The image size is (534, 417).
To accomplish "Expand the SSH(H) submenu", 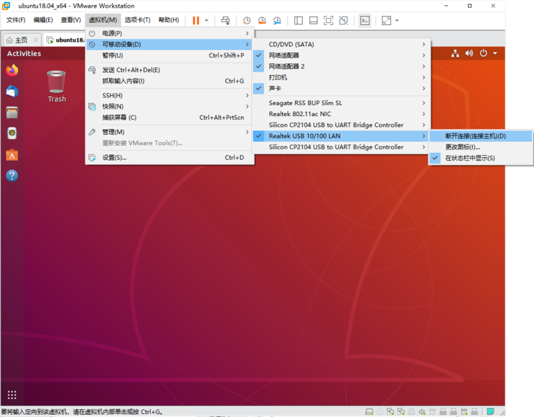I will [x=169, y=95].
